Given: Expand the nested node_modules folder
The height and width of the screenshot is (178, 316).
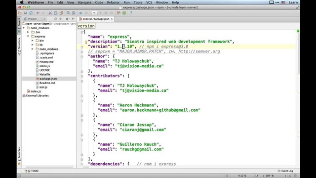Looking at the screenshot, I should click(x=33, y=49).
